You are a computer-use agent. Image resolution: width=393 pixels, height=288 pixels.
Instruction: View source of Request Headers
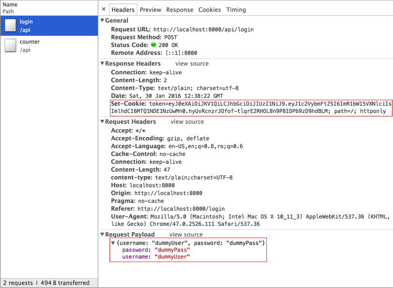click(187, 122)
